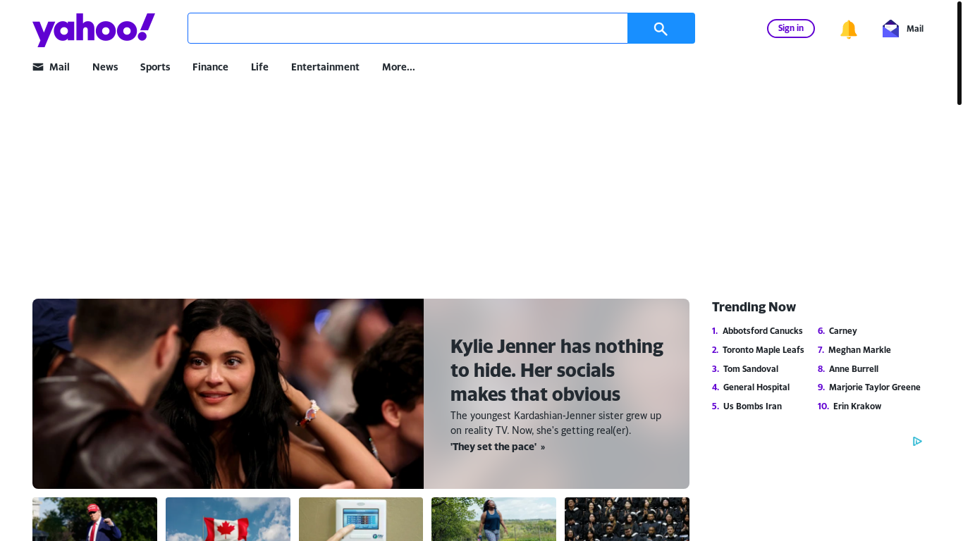Open trending topic Anne Burrell
Image resolution: width=963 pixels, height=541 pixels.
click(854, 369)
